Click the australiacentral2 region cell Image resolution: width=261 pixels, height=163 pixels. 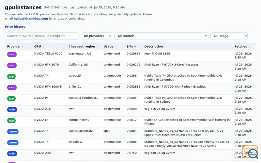point(81,131)
